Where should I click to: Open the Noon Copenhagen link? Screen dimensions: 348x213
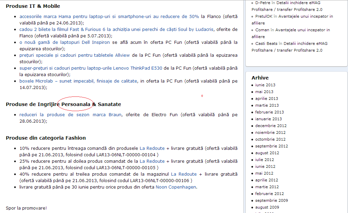click(x=176, y=187)
